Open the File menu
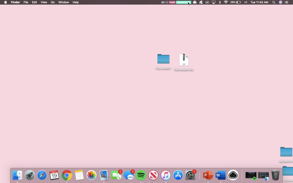293x183 pixels. click(x=26, y=2)
